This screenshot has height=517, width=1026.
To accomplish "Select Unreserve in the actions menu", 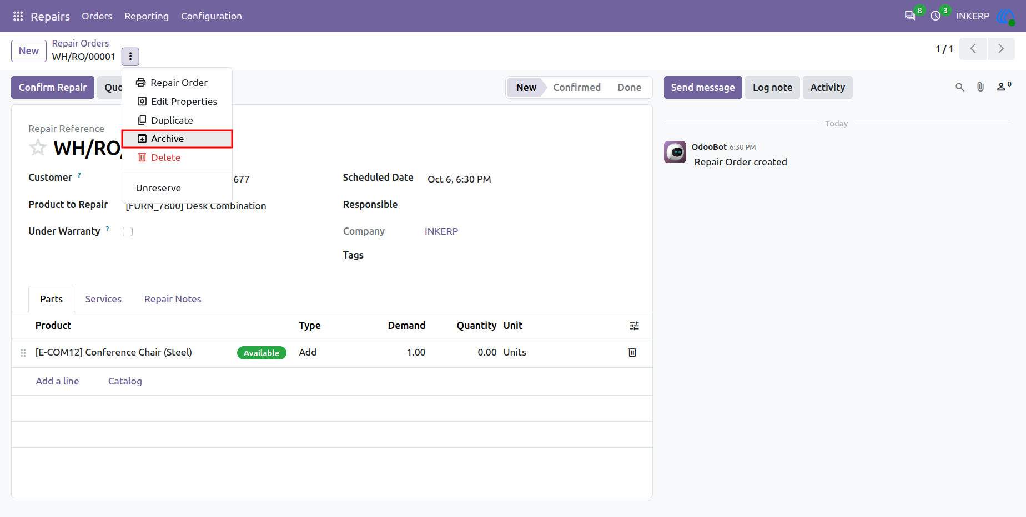I will pos(177,188).
